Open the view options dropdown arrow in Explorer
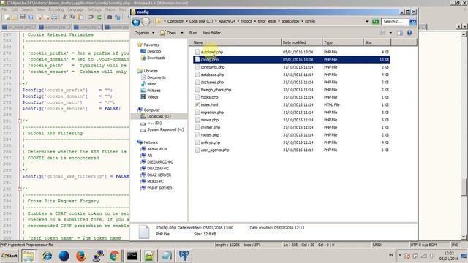 click(x=390, y=33)
